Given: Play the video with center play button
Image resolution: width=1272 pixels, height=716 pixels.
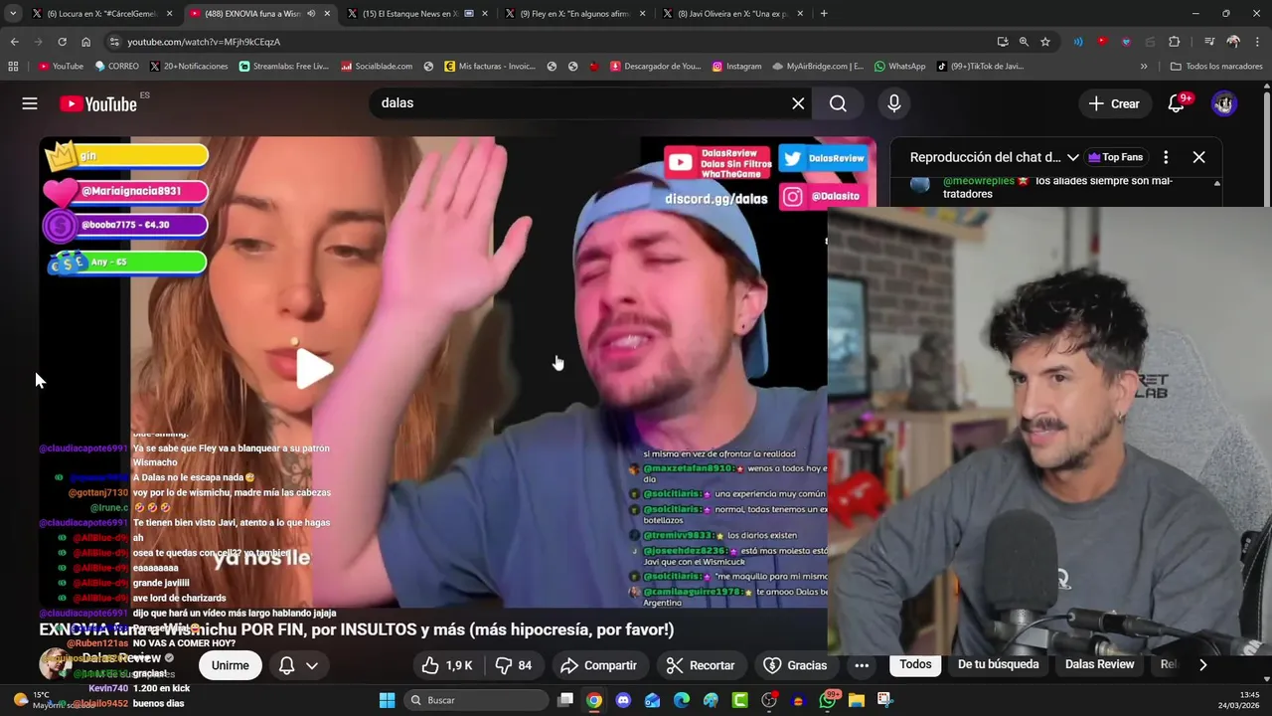Looking at the screenshot, I should tap(315, 369).
